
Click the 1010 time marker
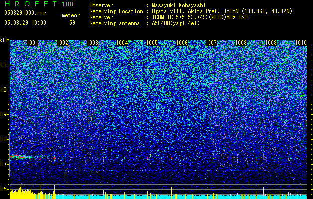pyautogui.click(x=301, y=43)
